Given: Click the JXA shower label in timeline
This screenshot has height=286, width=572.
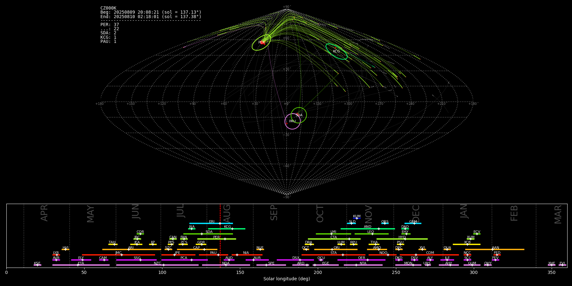Looking at the screenshot, I should (x=192, y=227).
